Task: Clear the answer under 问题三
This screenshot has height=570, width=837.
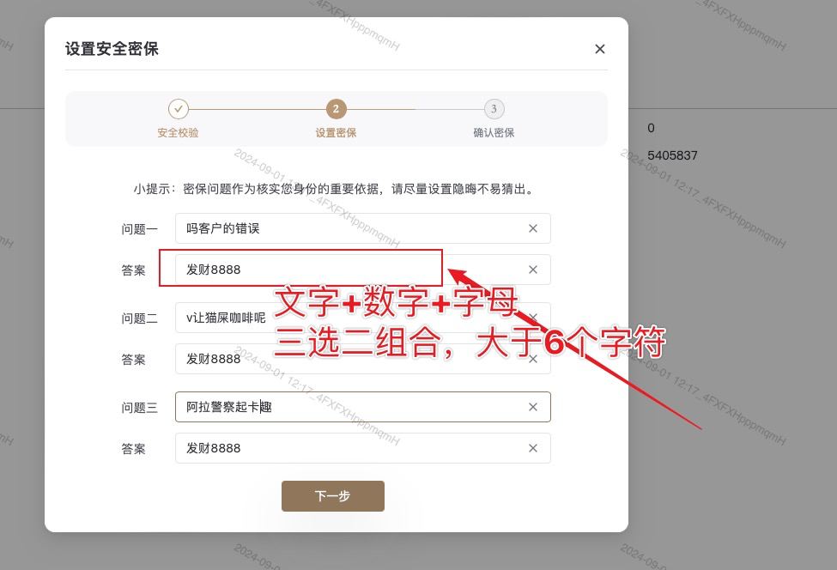Action: click(x=533, y=448)
